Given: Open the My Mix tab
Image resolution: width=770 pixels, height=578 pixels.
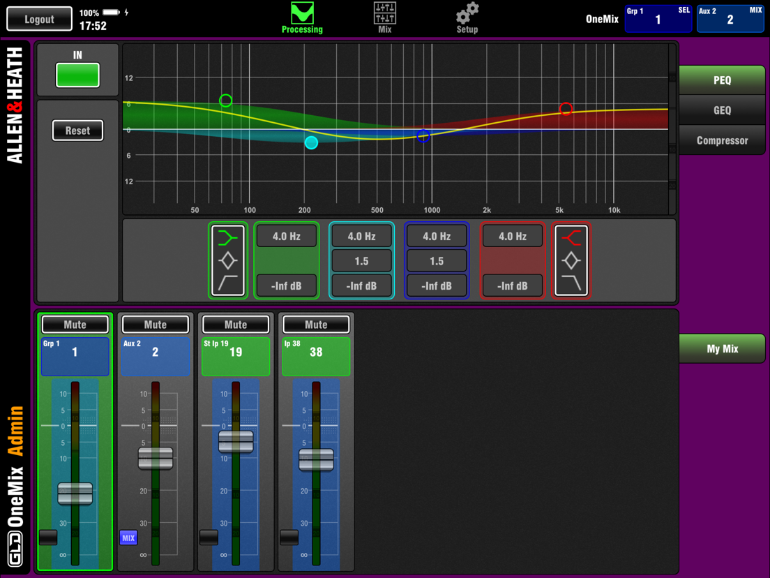Looking at the screenshot, I should coord(722,348).
